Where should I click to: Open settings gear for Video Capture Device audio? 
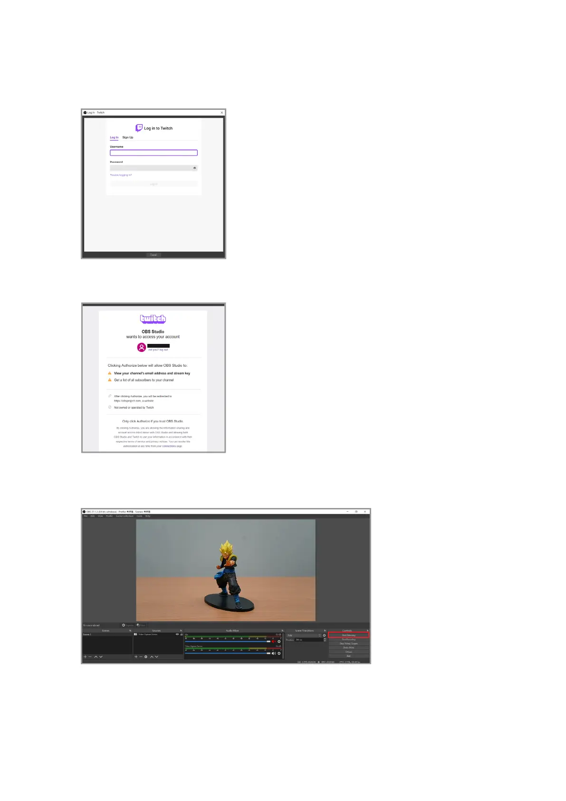click(x=279, y=653)
